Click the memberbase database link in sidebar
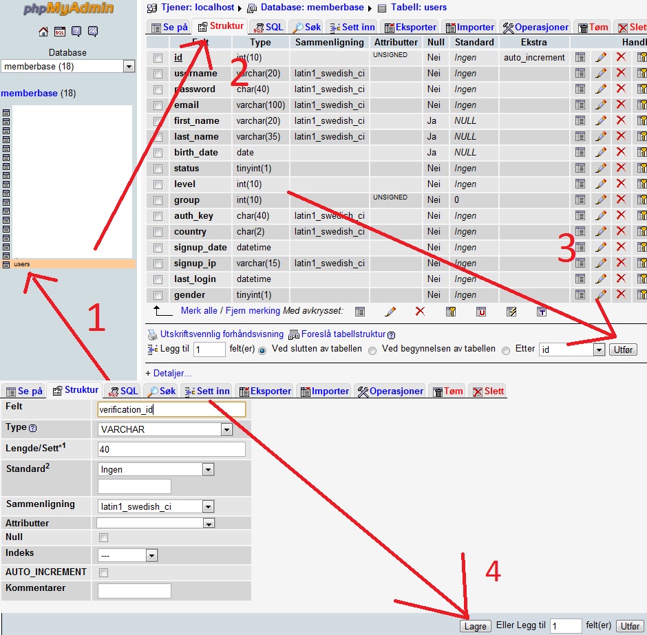Screen dimensions: 647x635 click(30, 93)
